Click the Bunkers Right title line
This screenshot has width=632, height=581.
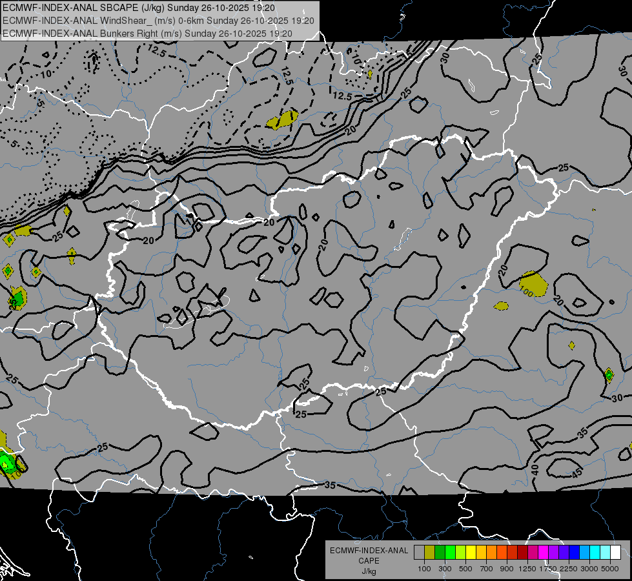(x=148, y=34)
